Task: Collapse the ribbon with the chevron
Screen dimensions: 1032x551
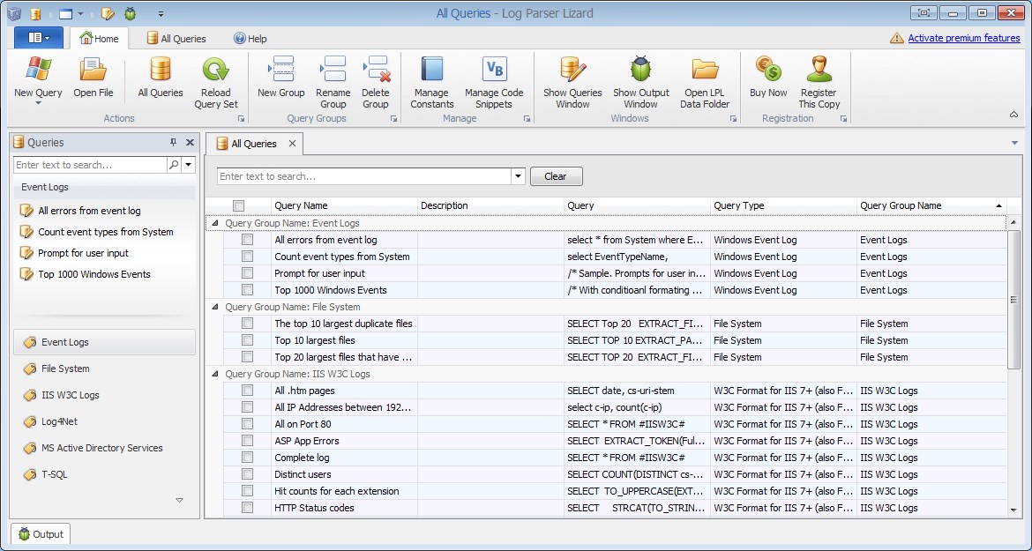Action: click(1013, 115)
